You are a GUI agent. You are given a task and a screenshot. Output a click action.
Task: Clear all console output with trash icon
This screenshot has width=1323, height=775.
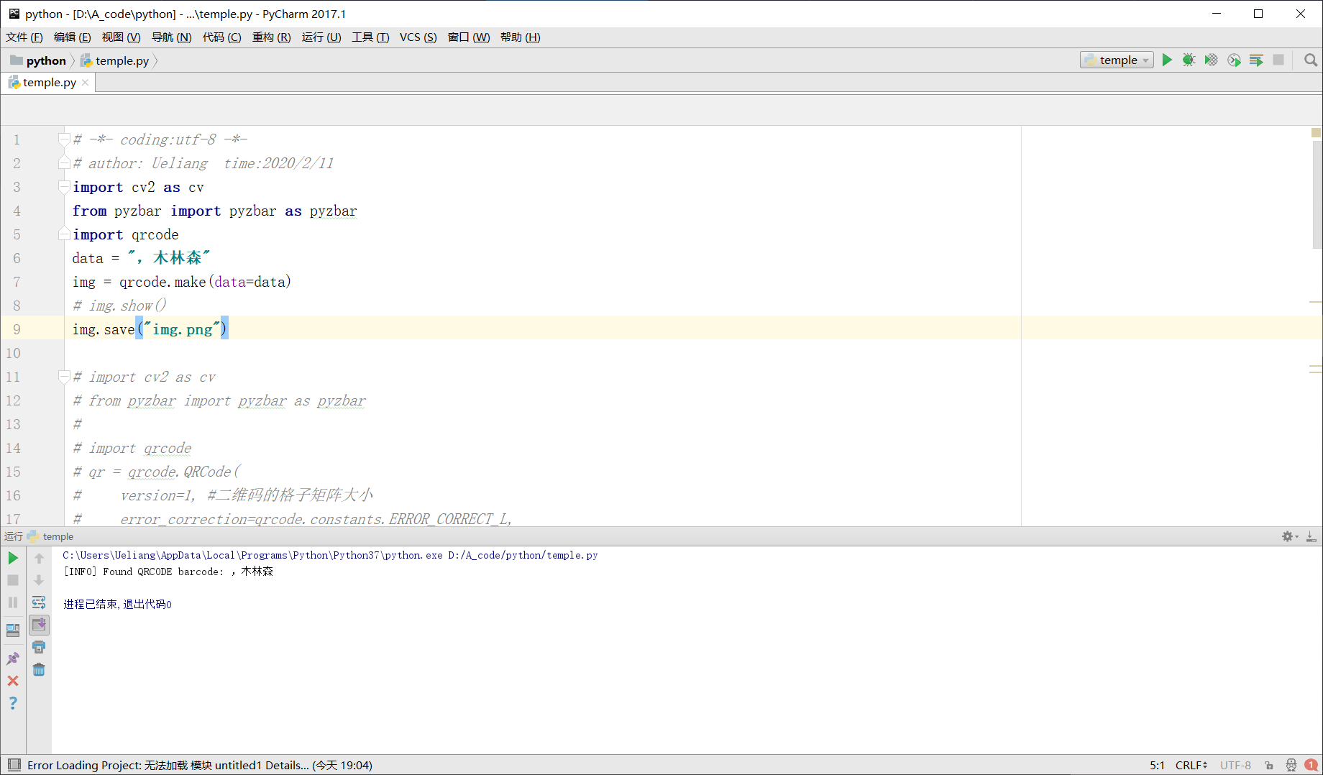(39, 669)
